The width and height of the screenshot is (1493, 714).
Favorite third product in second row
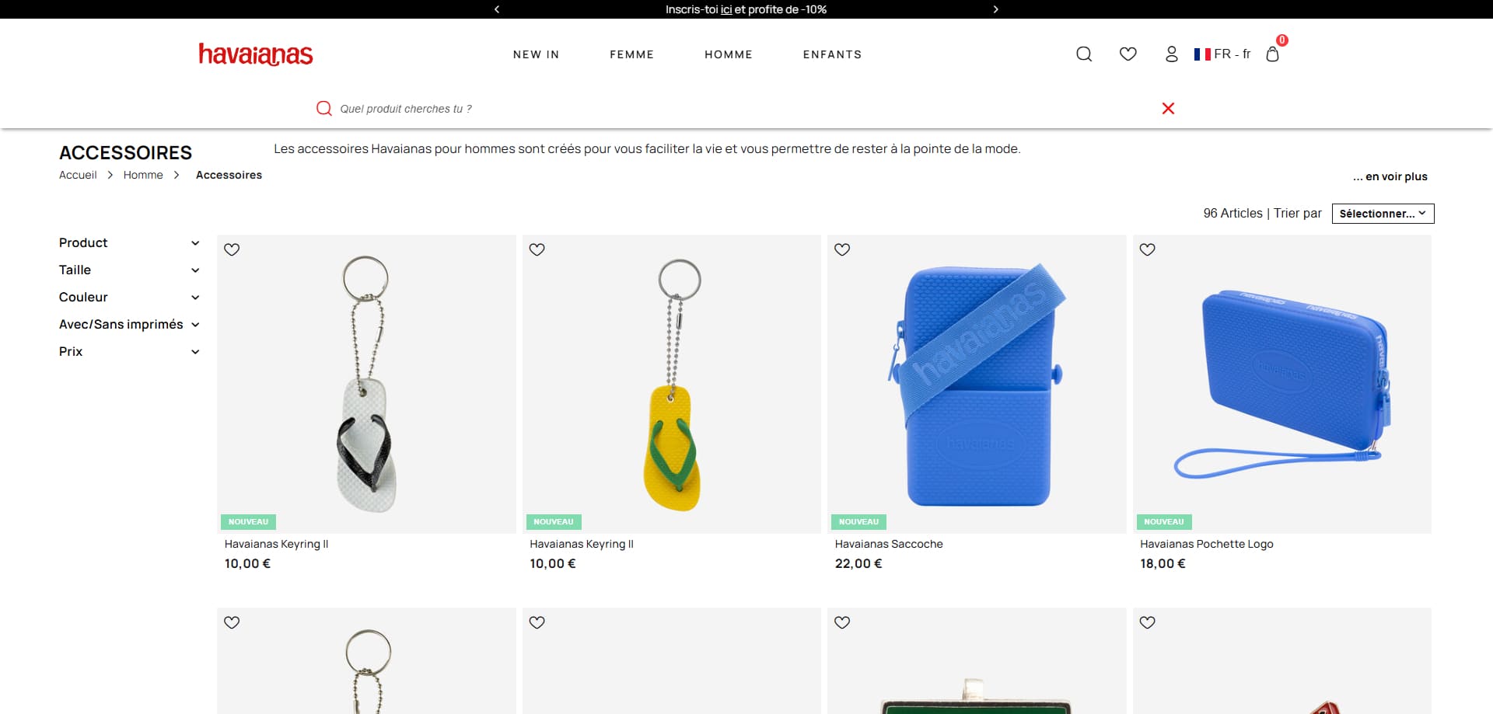[x=842, y=622]
